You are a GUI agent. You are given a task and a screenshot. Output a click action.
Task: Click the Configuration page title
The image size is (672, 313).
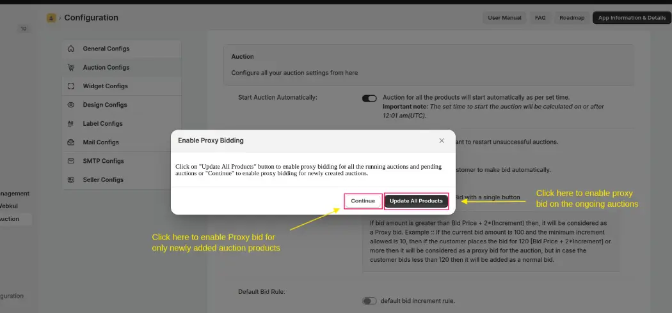point(92,18)
